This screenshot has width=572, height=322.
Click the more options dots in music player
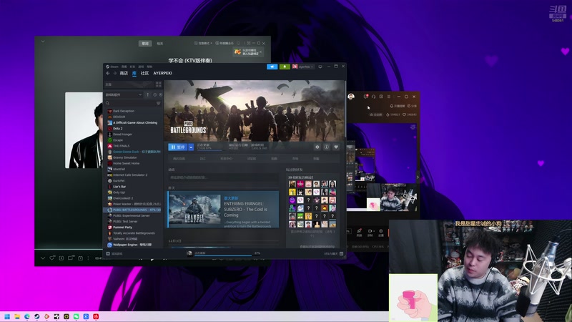tap(88, 258)
